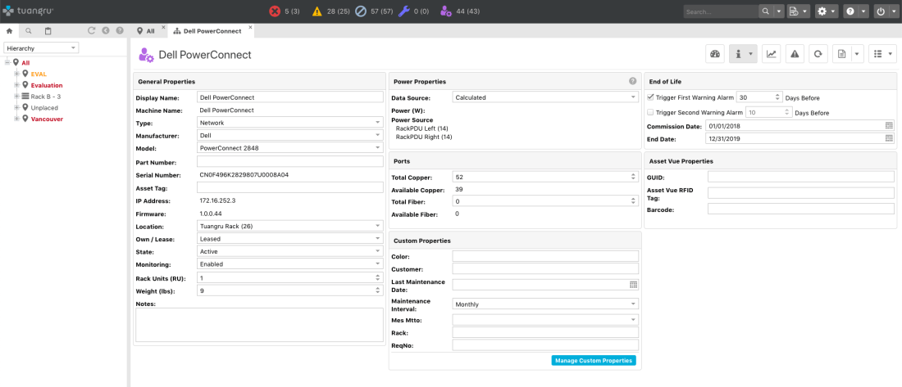This screenshot has width=902, height=387.
Task: Open the sidebar clipboard tab
Action: click(x=48, y=31)
